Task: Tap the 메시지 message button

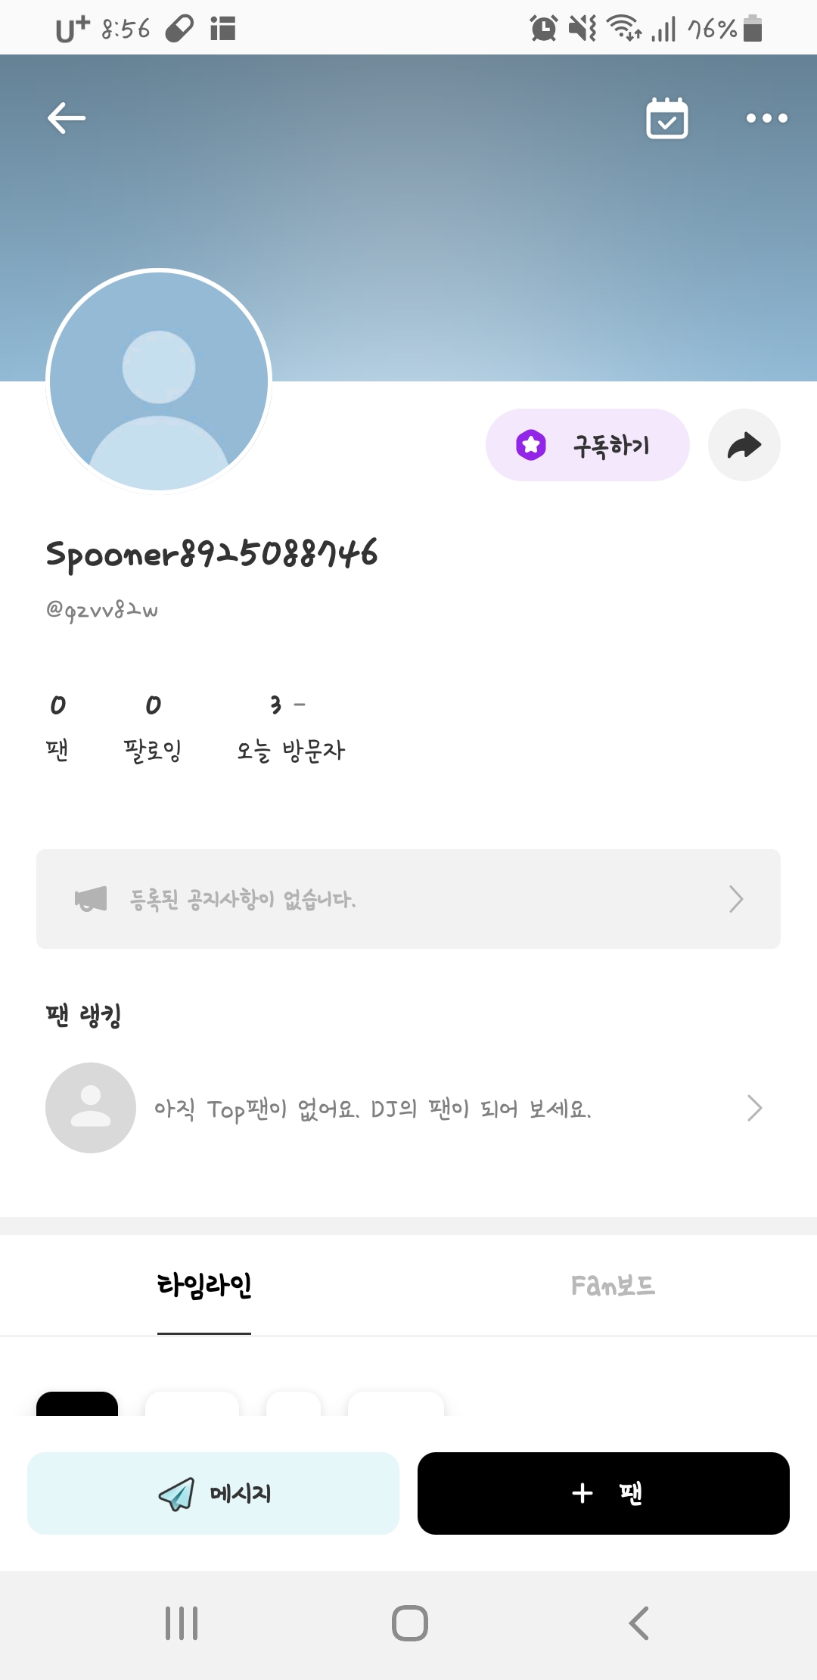Action: (213, 1493)
